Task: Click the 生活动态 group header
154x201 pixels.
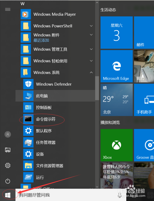Action: 108,10
